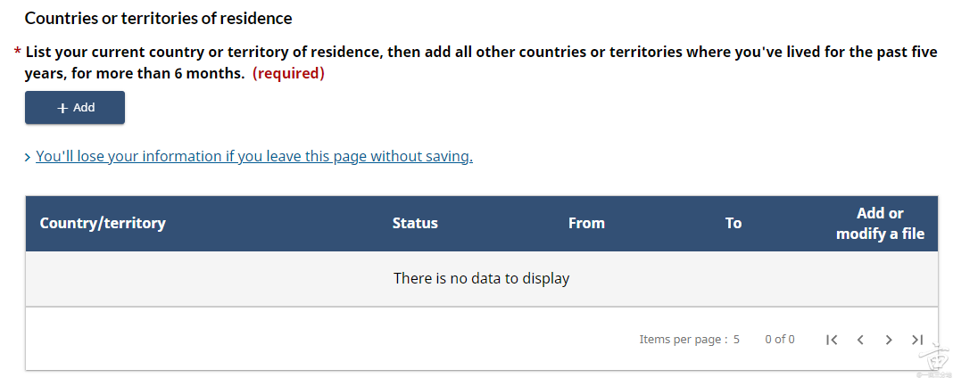Open the "You'll lose your information" link
Viewport: 953px width, 378px height.
point(254,156)
